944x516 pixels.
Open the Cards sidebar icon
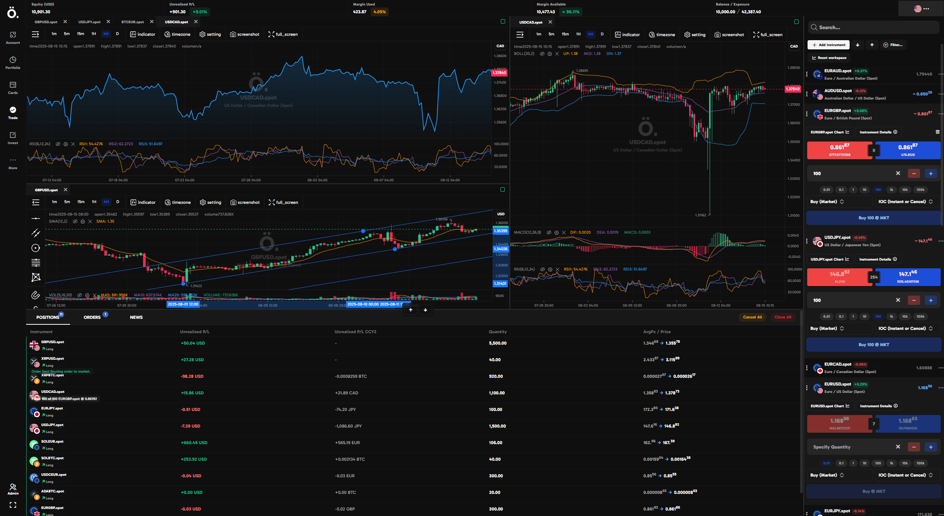[13, 88]
